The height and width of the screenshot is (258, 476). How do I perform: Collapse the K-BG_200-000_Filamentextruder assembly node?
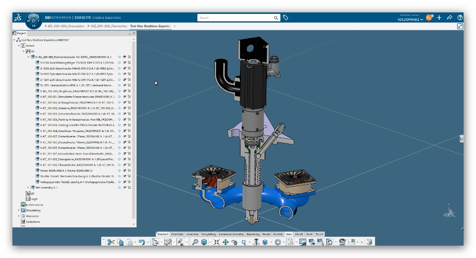click(29, 57)
